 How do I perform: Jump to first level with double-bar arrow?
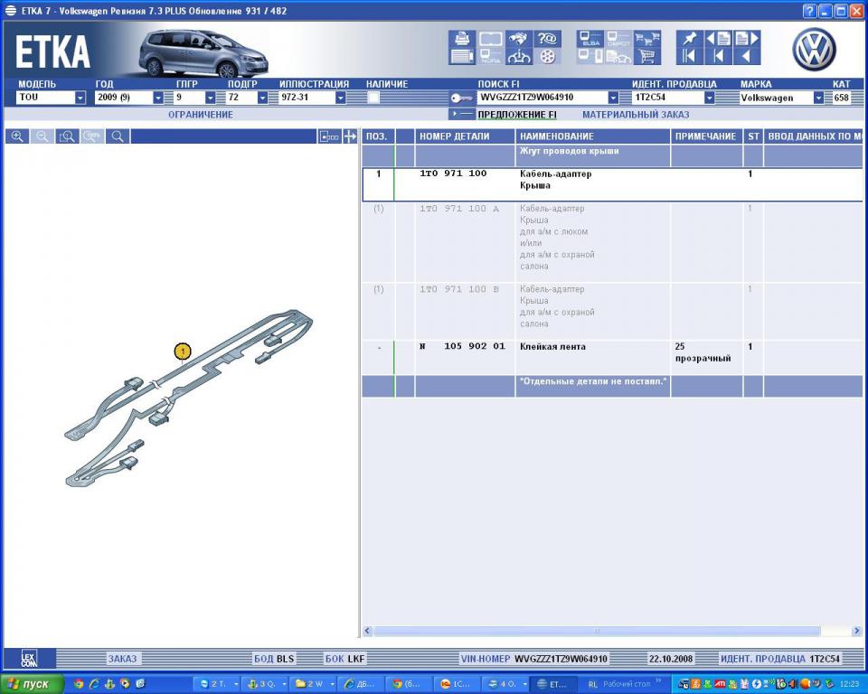tap(689, 56)
